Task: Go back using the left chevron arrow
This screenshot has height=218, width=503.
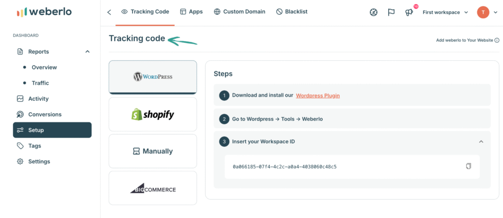Action: pos(109,12)
